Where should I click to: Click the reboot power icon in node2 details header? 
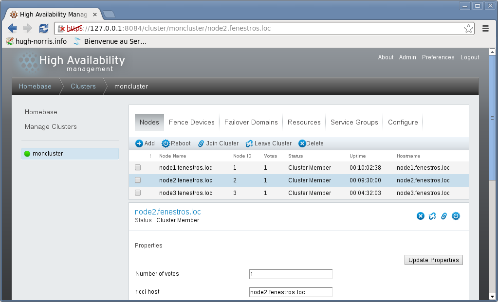coord(456,216)
